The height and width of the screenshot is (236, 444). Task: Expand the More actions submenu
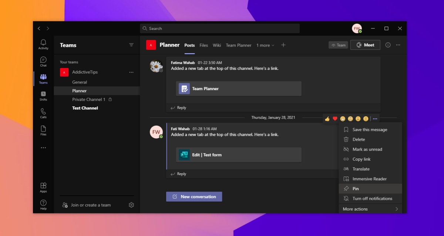[370, 209]
